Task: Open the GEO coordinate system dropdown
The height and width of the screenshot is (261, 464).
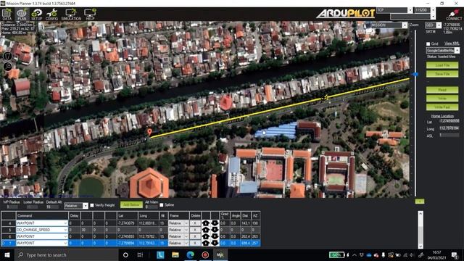Action: [439, 25]
